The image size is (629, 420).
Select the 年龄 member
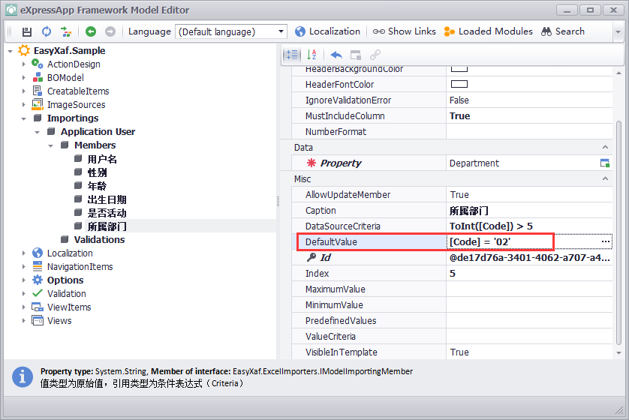pos(97,186)
